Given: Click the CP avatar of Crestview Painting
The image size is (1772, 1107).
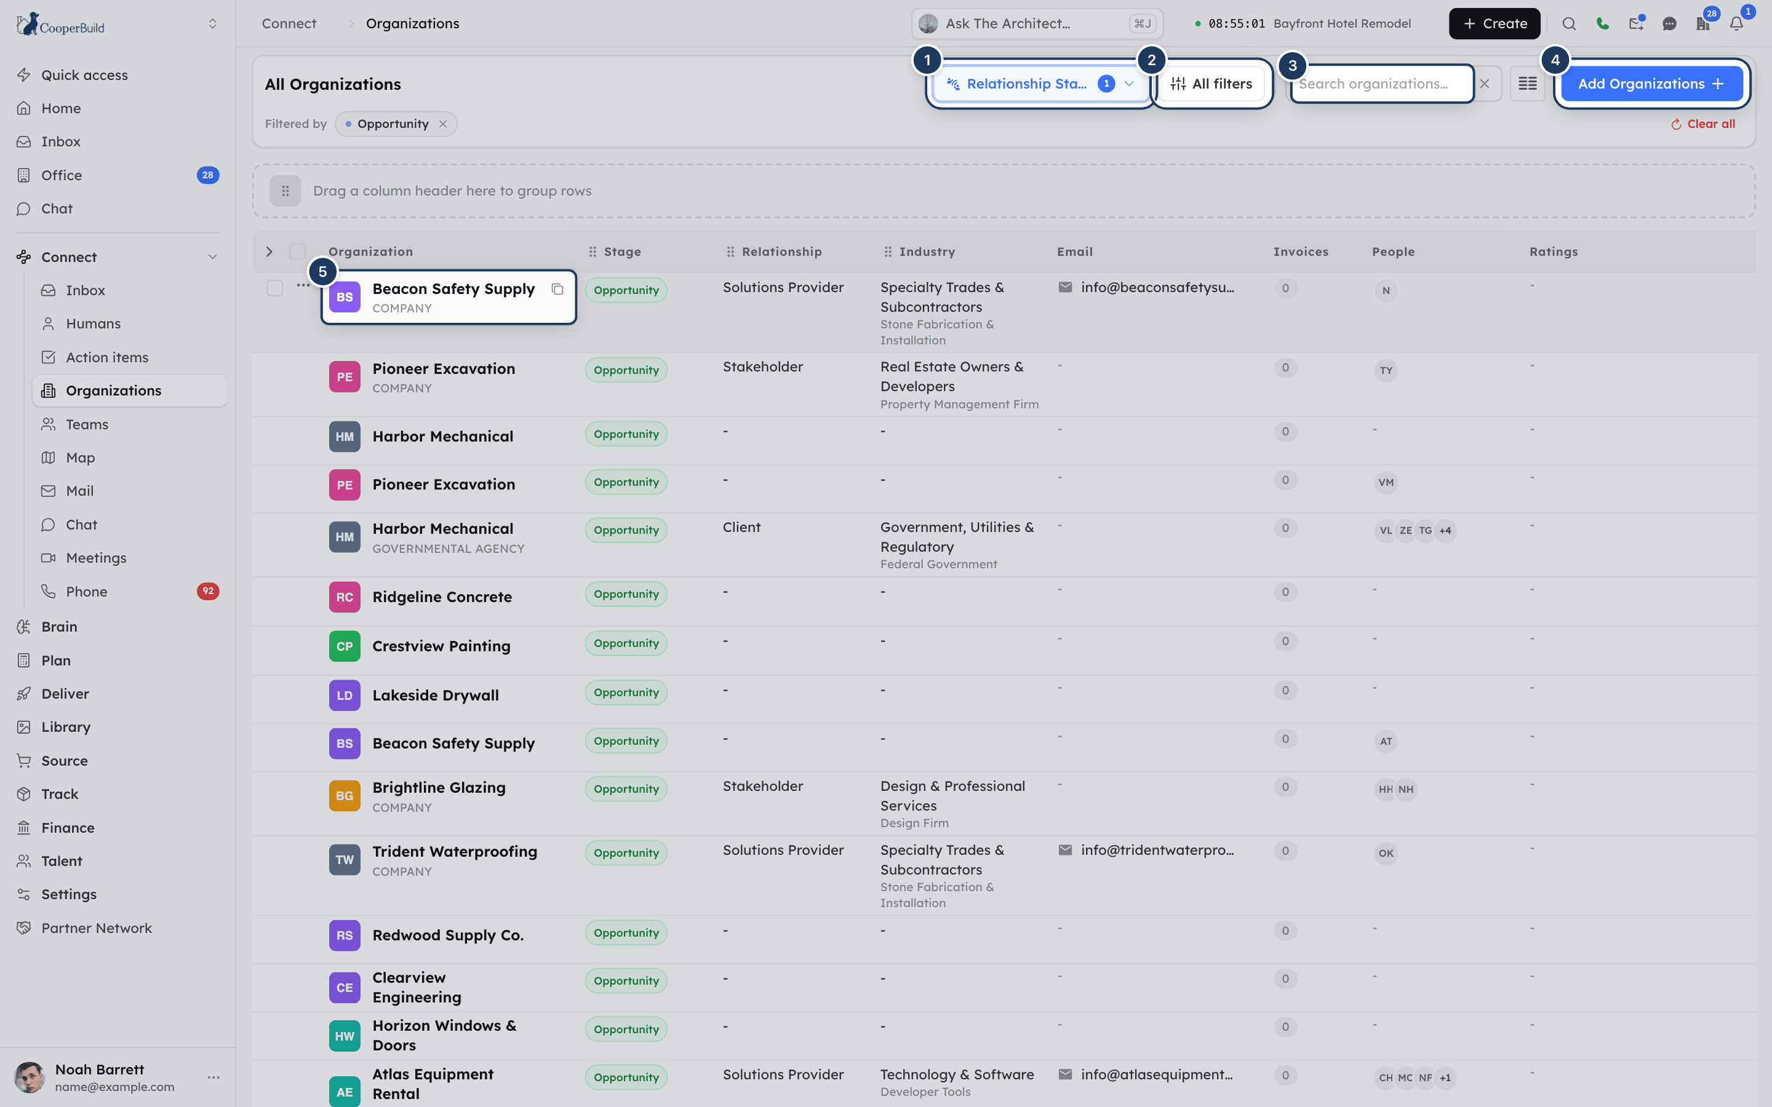Looking at the screenshot, I should click(344, 646).
